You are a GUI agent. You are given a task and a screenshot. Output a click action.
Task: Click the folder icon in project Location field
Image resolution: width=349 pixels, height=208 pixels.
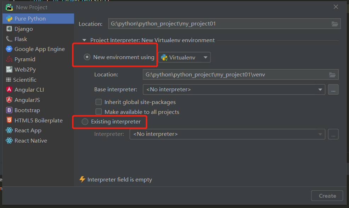334,24
